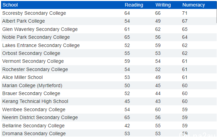Sort by the School column header
The height and width of the screenshot is (140, 217).
(10, 5)
